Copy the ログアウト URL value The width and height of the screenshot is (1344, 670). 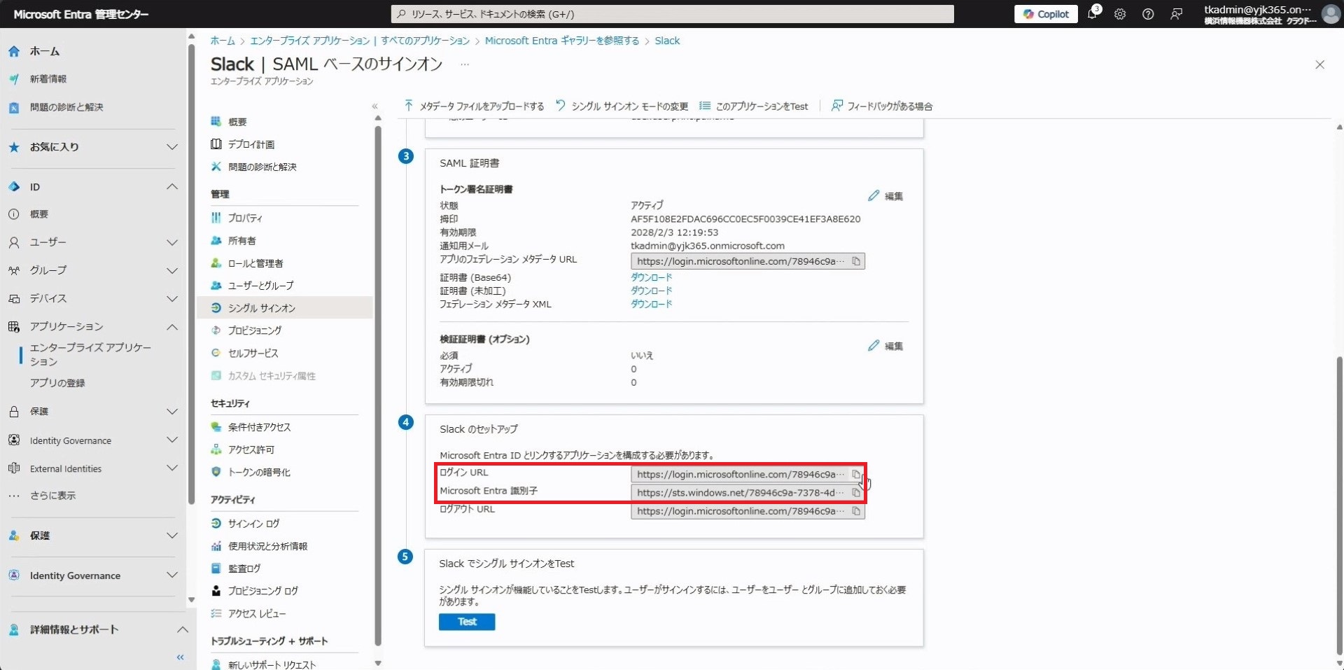click(x=855, y=512)
